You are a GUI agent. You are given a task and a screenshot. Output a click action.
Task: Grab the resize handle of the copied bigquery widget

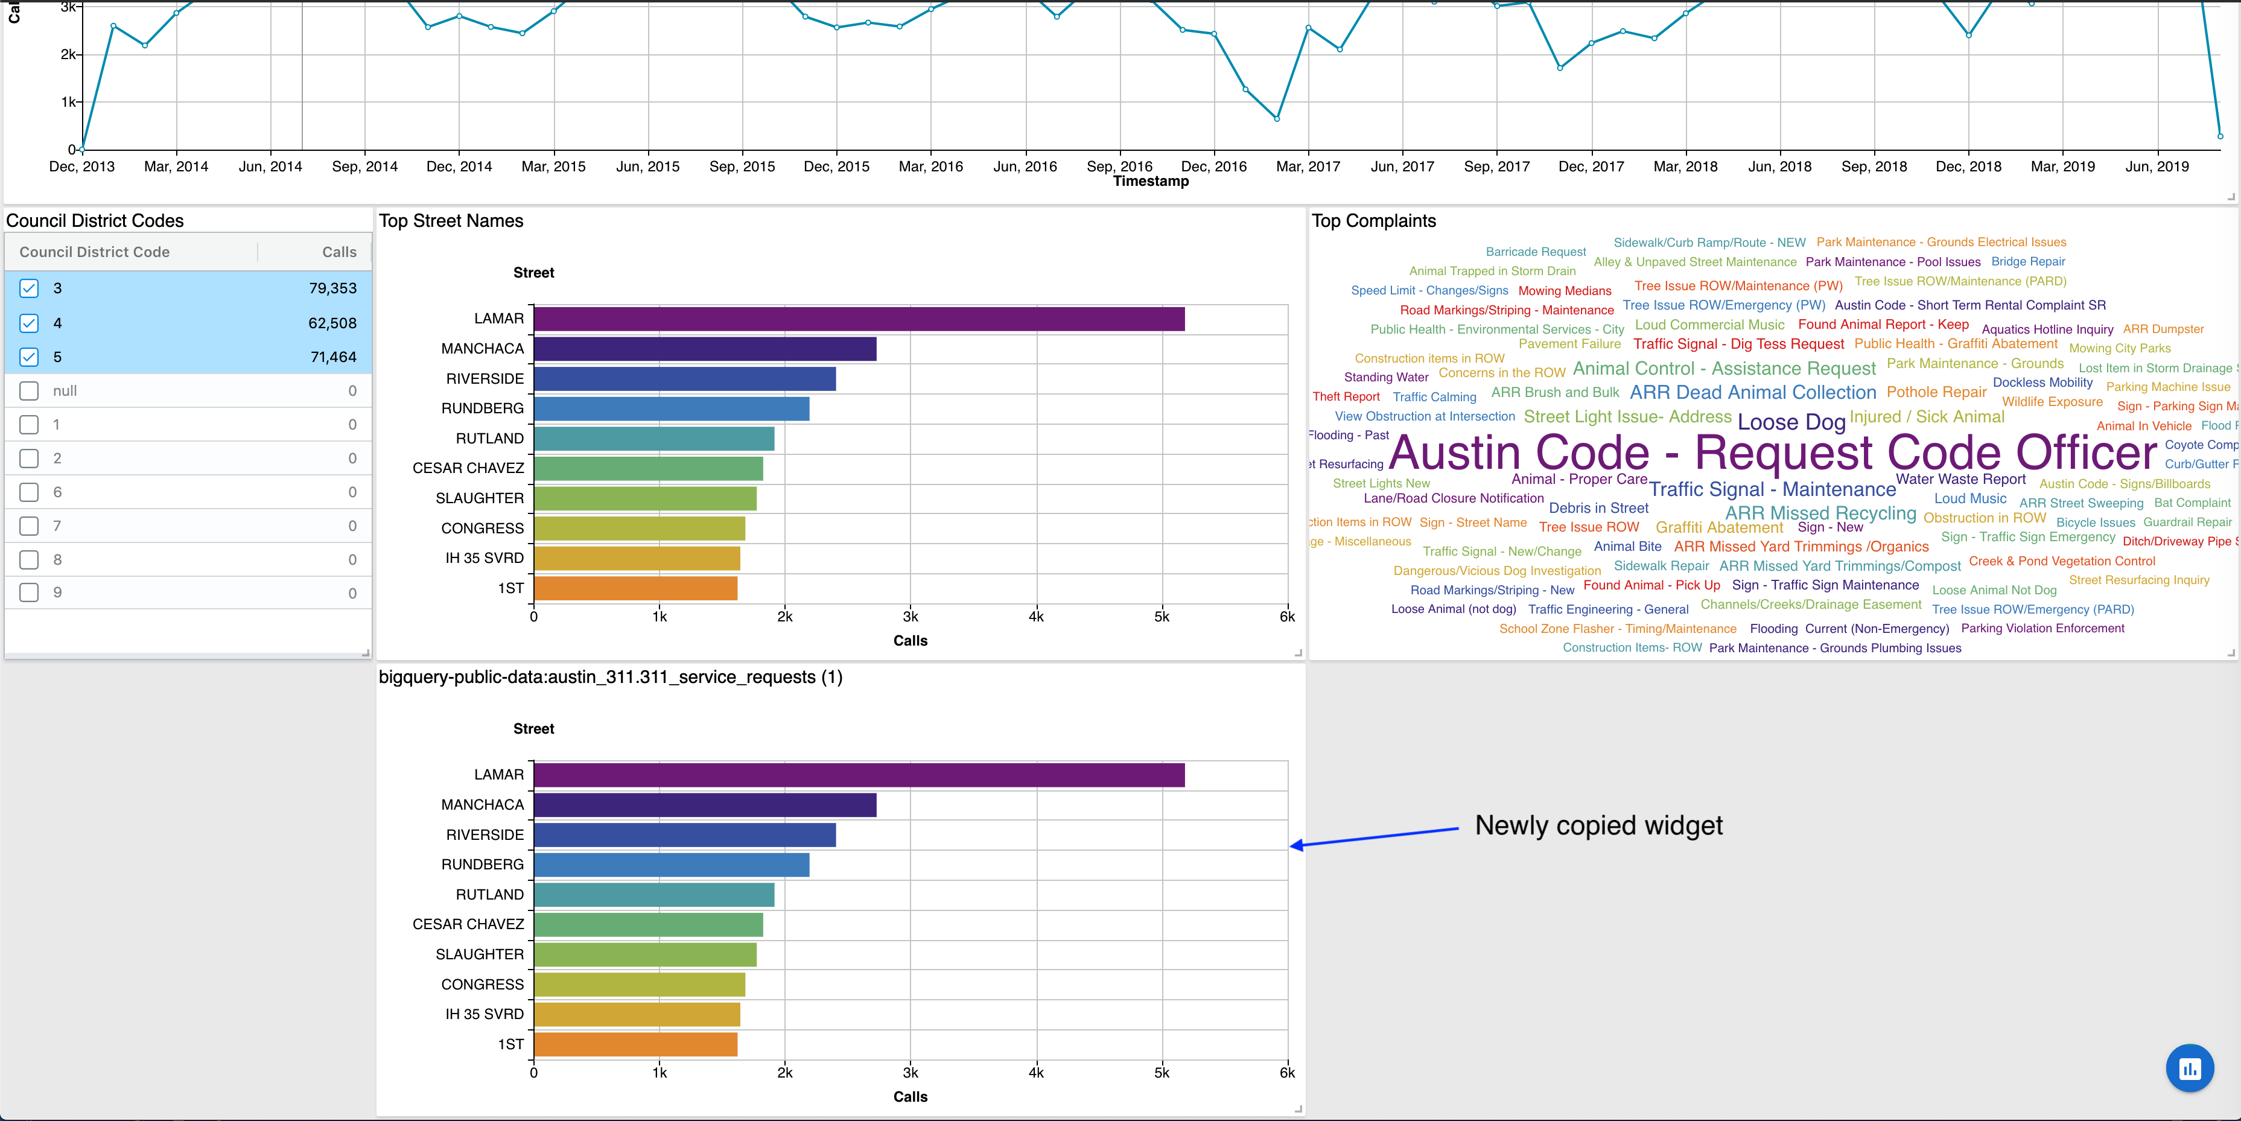(x=1298, y=1109)
